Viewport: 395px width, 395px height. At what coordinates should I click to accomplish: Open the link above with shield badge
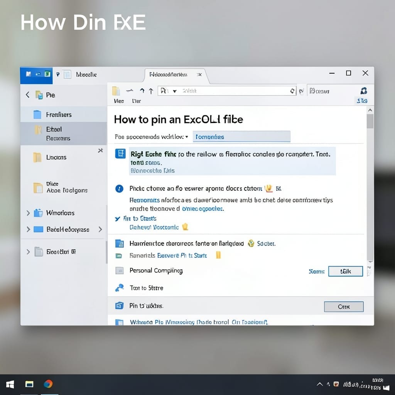154,228
